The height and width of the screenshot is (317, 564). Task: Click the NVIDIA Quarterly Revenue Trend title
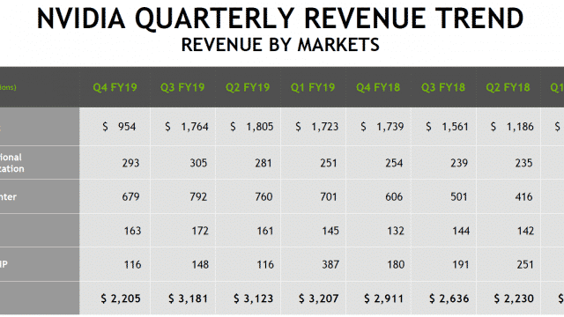(280, 18)
